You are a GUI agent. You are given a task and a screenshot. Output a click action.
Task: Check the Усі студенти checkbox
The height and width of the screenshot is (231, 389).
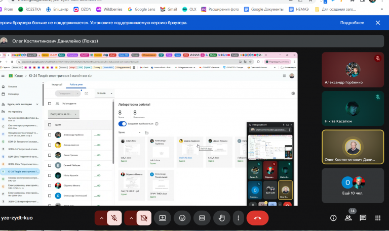point(50,104)
